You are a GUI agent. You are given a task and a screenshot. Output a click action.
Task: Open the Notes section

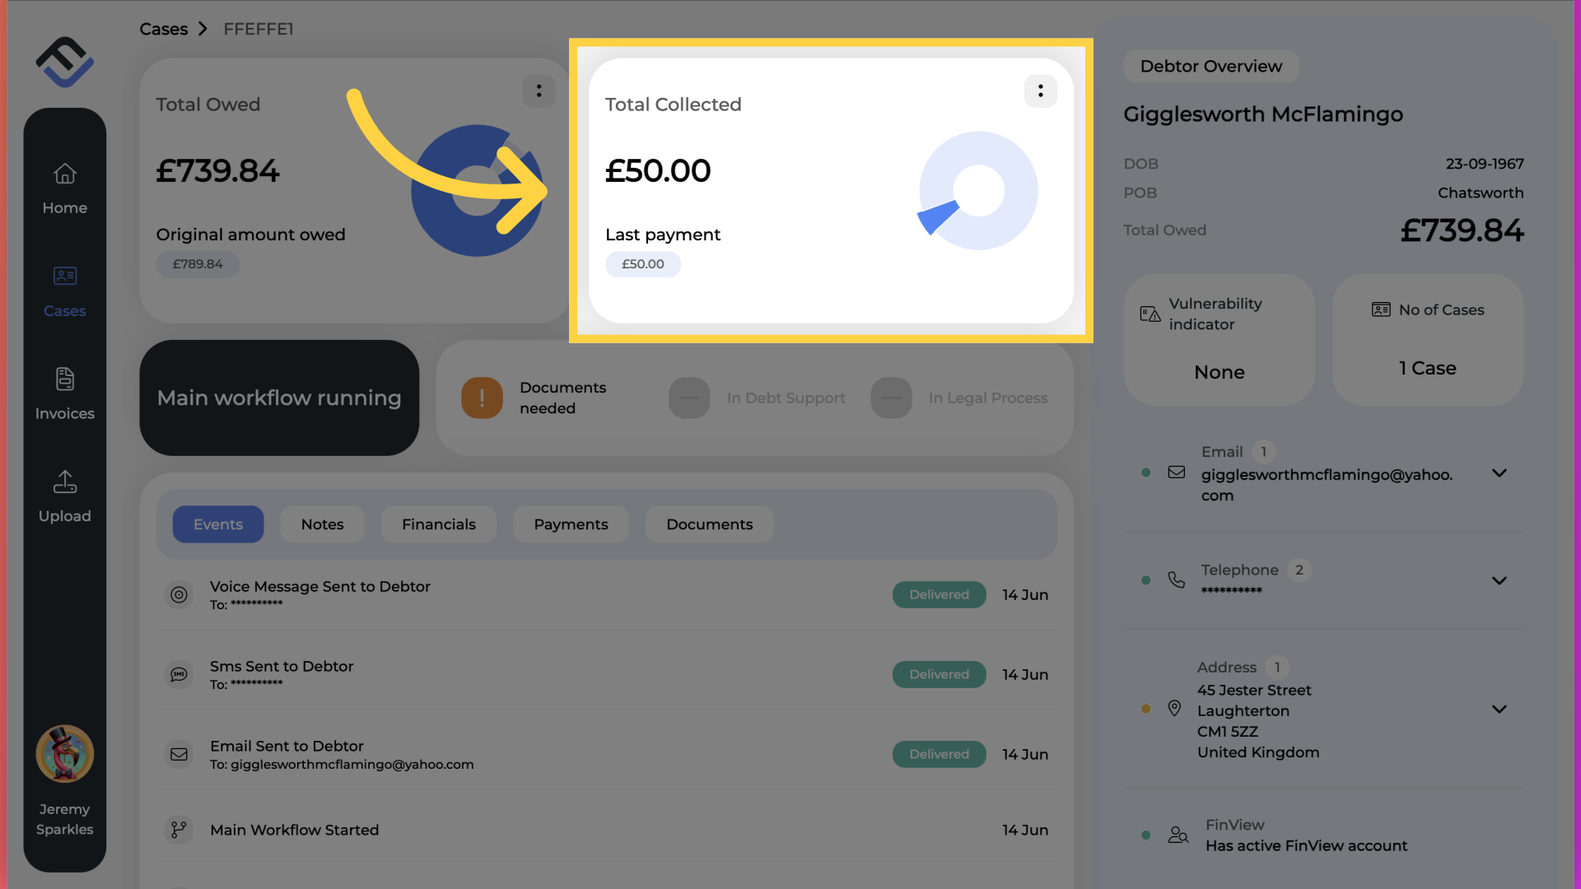(x=321, y=524)
